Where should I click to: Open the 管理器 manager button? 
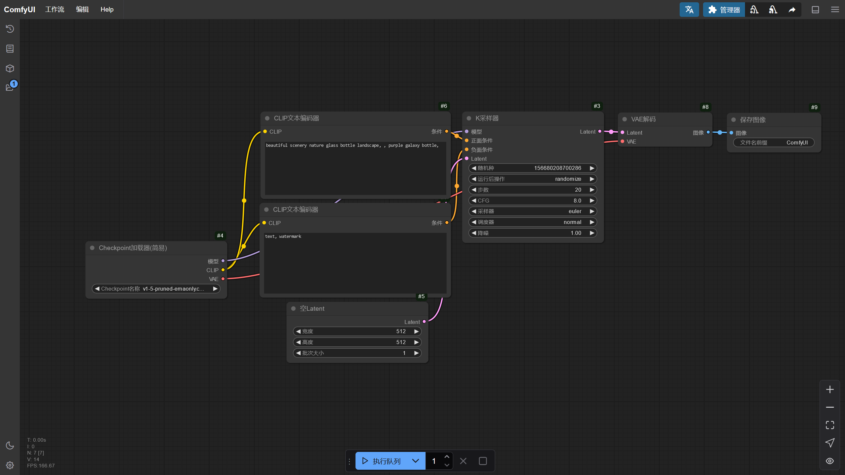(724, 10)
